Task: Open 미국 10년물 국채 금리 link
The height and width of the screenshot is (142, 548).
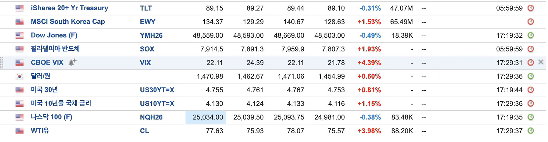Action: (61, 103)
